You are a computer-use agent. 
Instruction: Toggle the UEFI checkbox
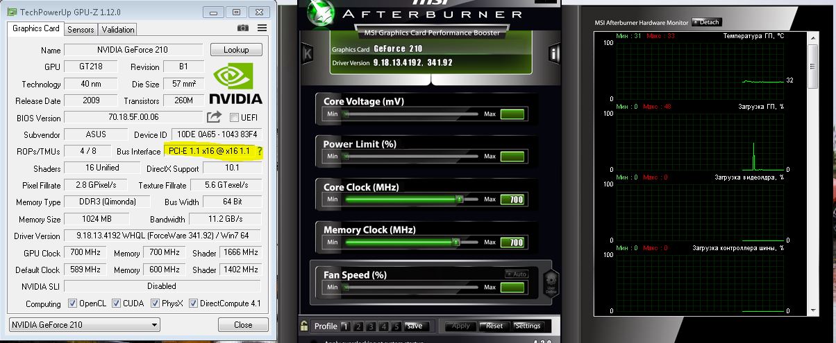(x=234, y=117)
